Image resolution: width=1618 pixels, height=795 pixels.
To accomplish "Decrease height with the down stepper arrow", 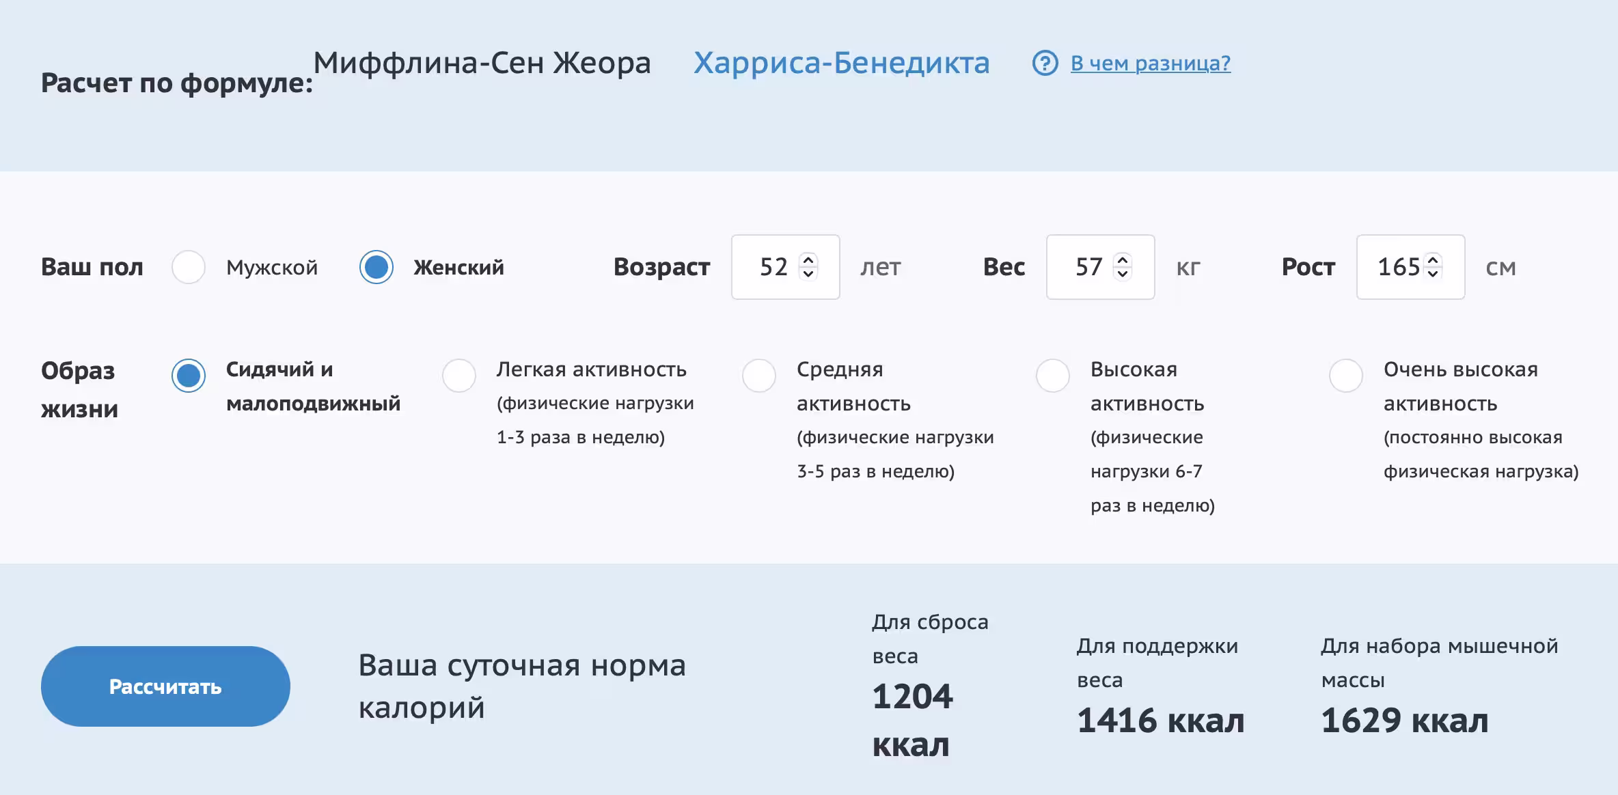I will pos(1434,274).
